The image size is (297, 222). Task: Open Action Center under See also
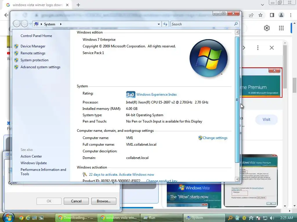(x=31, y=156)
